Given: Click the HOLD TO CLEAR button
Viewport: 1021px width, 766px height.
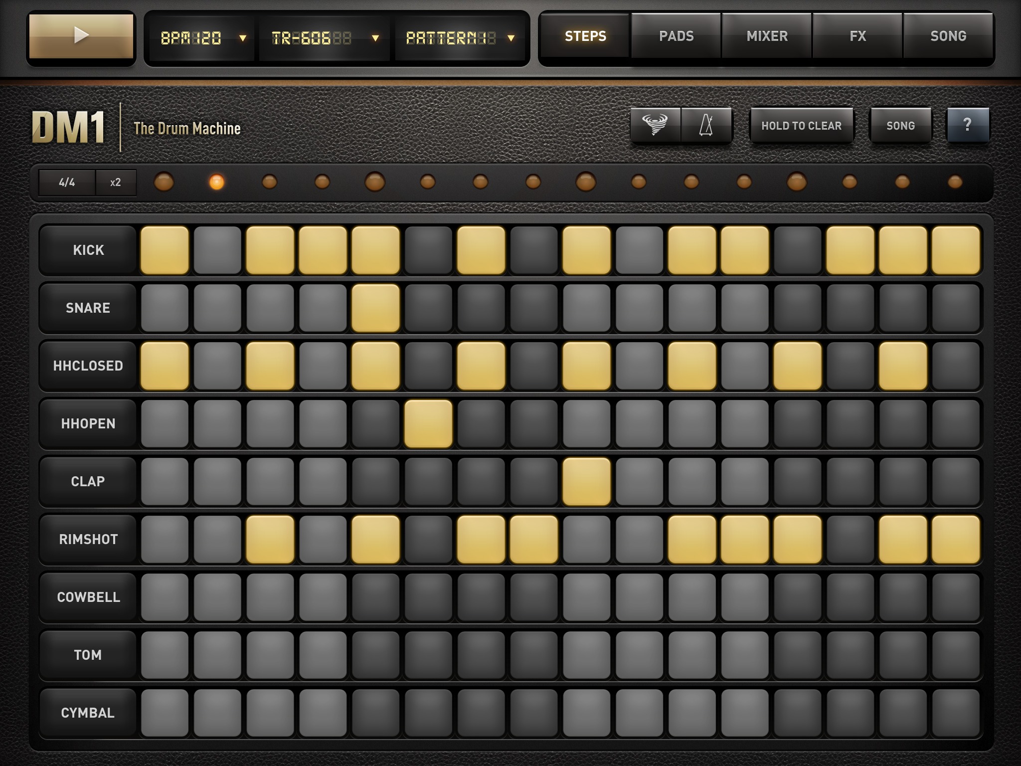Looking at the screenshot, I should click(x=801, y=125).
